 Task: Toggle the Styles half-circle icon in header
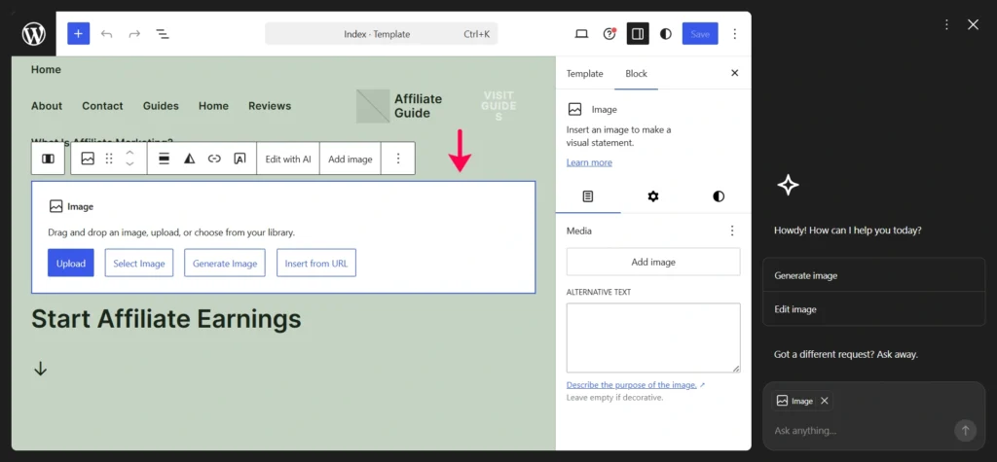(x=666, y=34)
